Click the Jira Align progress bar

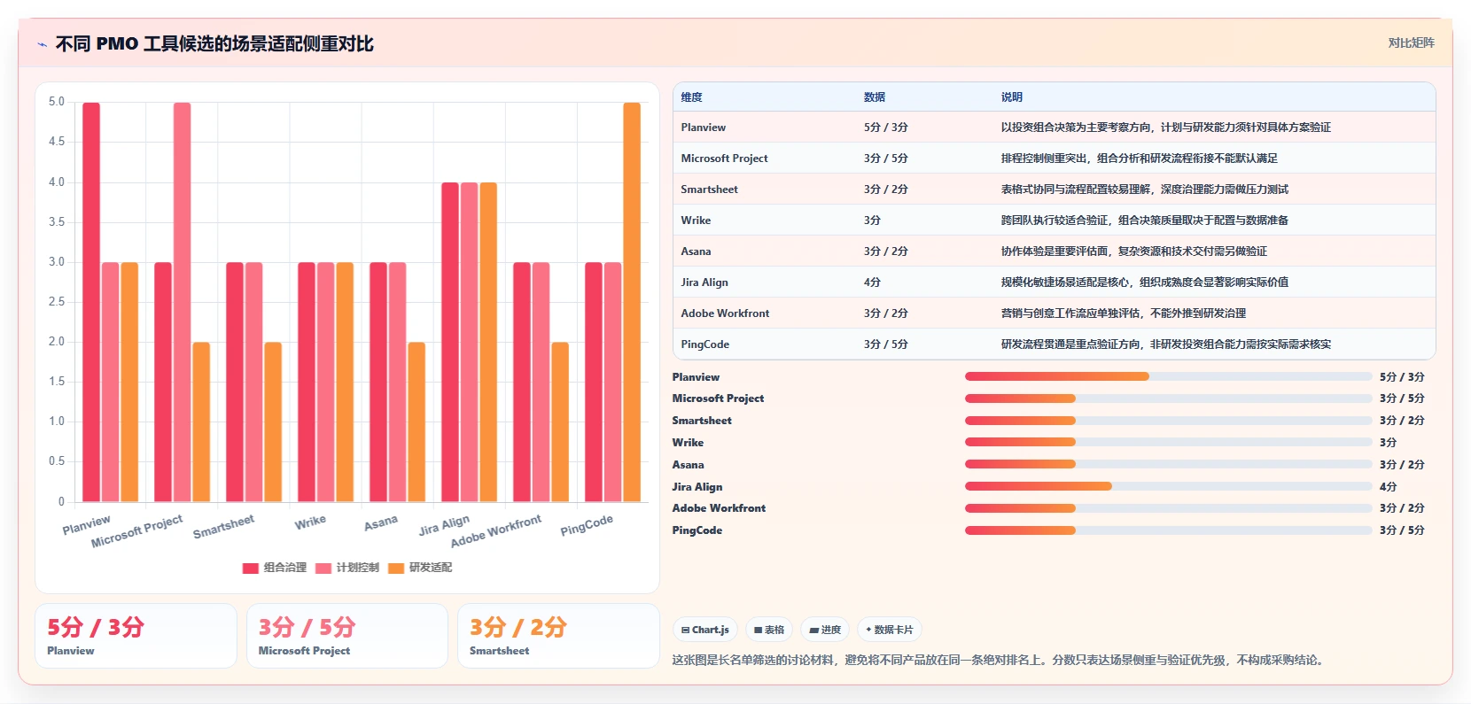[x=1168, y=486]
